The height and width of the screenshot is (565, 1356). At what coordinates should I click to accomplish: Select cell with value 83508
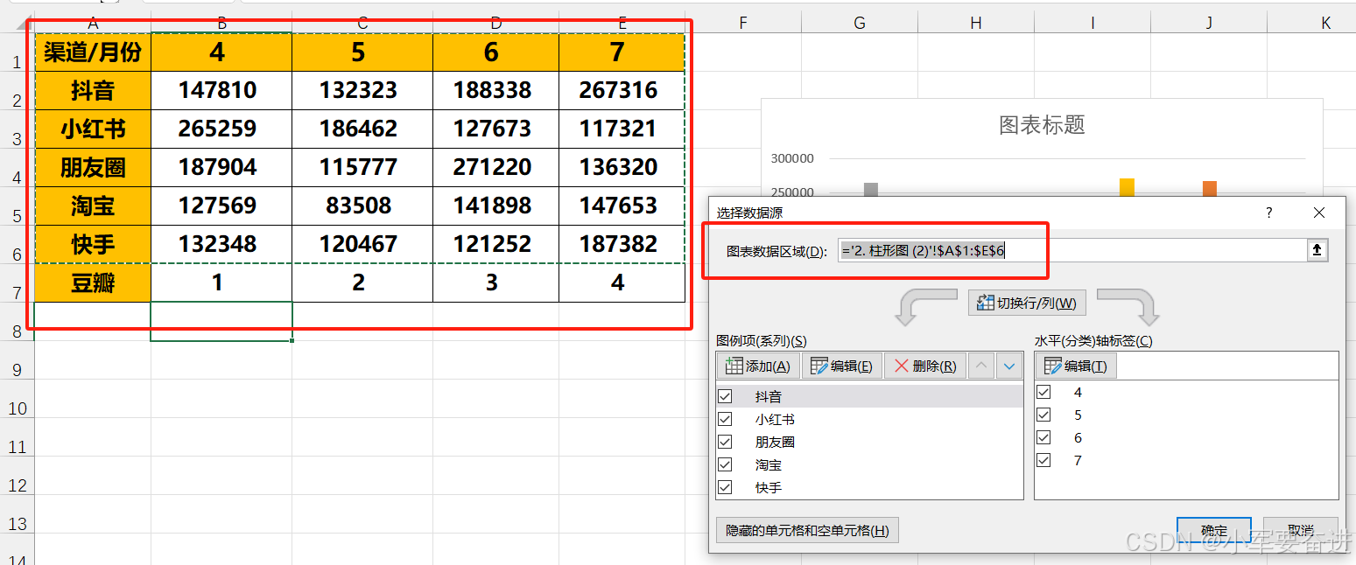click(362, 206)
